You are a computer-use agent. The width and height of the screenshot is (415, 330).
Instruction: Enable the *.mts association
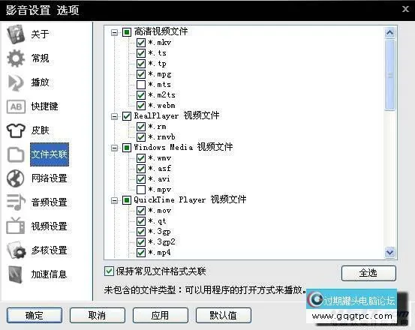(141, 85)
